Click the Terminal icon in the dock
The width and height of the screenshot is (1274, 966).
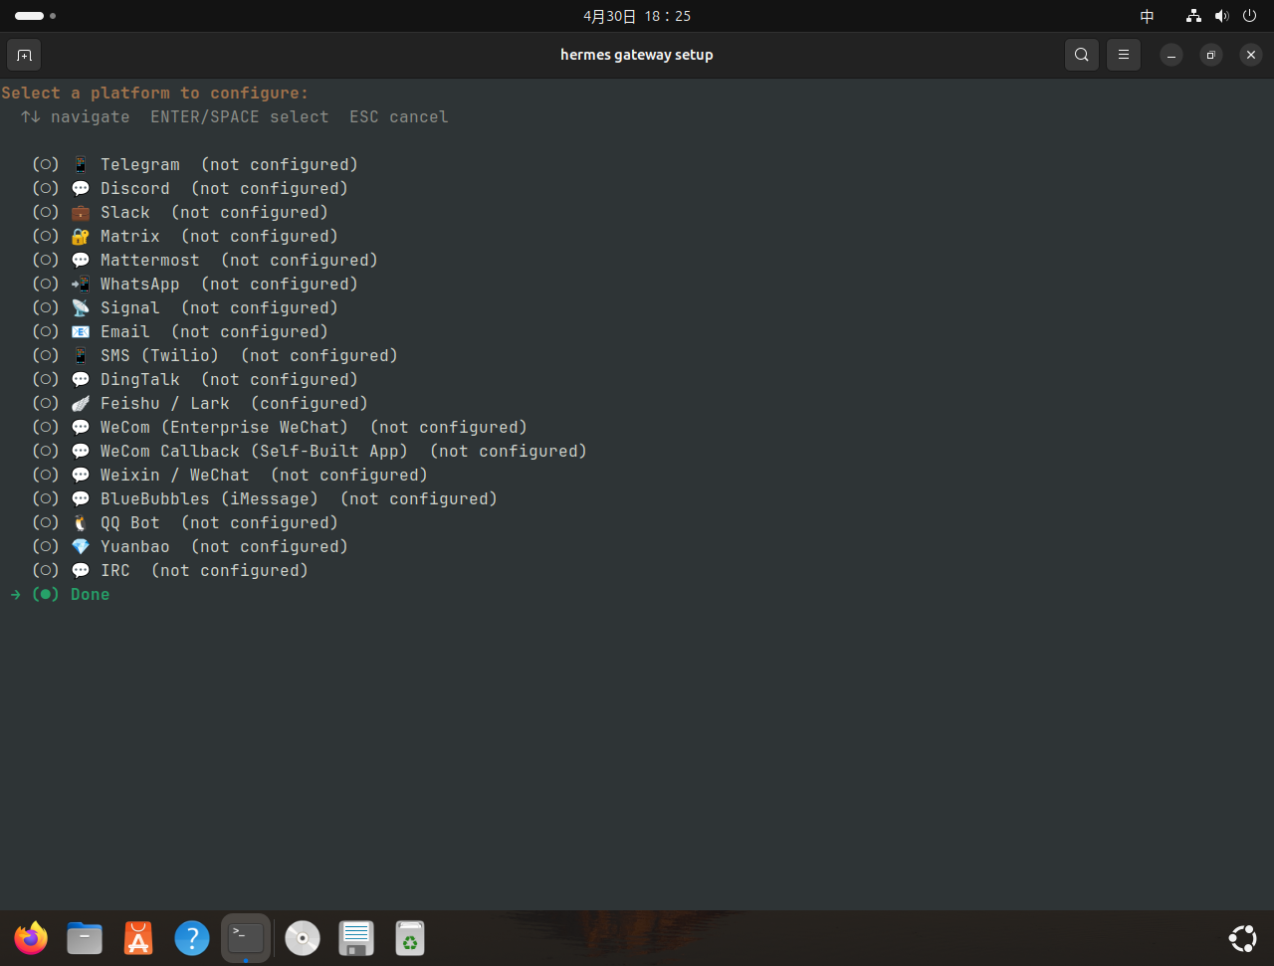246,938
